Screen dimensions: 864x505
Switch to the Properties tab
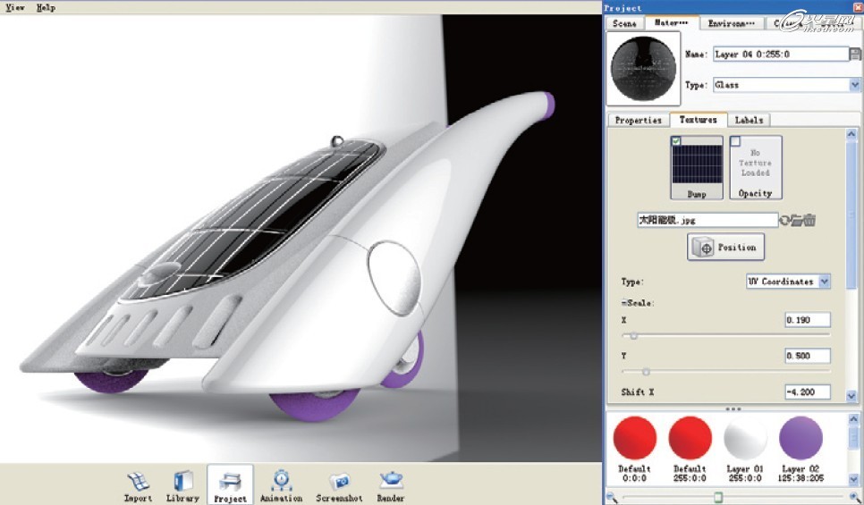point(638,120)
